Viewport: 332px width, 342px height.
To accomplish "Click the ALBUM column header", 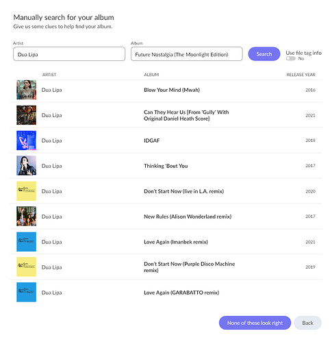I will (151, 75).
